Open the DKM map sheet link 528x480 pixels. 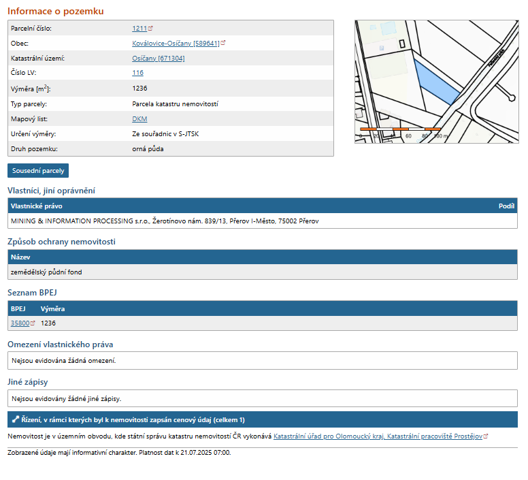pos(139,118)
